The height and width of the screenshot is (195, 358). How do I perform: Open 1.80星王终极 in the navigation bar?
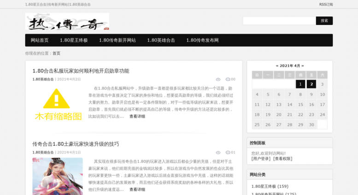[x=74, y=40]
